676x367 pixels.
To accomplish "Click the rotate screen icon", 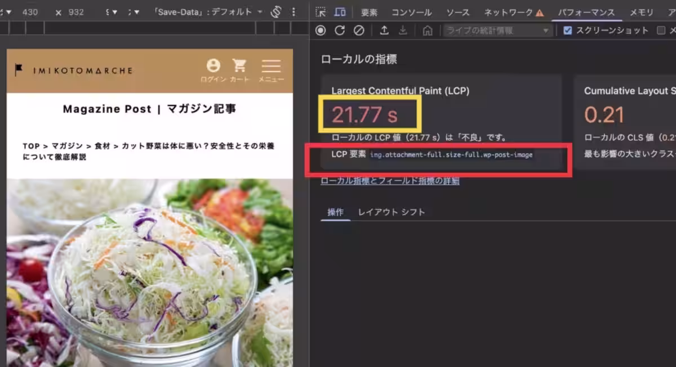I will click(x=276, y=12).
